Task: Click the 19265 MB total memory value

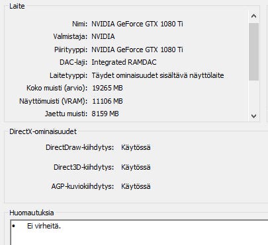Action: pos(107,88)
